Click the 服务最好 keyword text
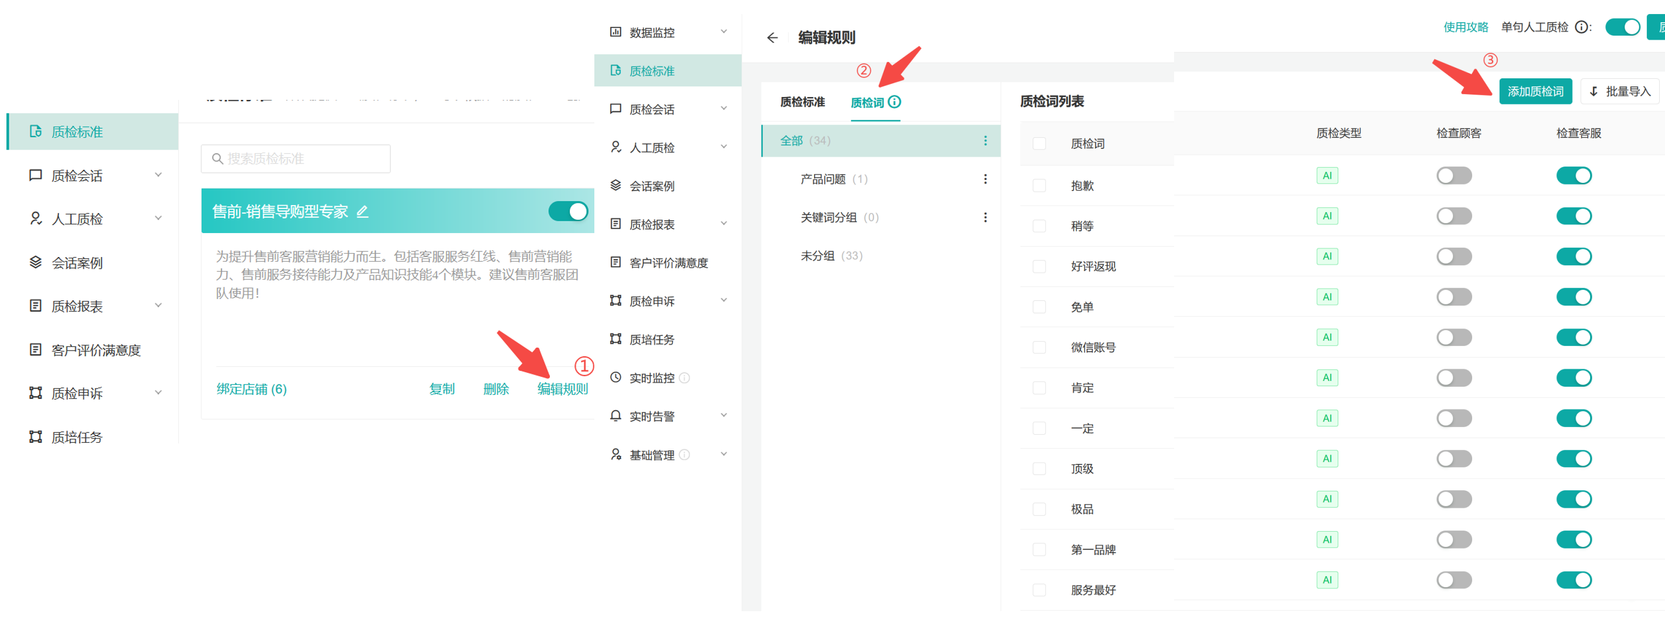The width and height of the screenshot is (1665, 624). [x=1092, y=590]
